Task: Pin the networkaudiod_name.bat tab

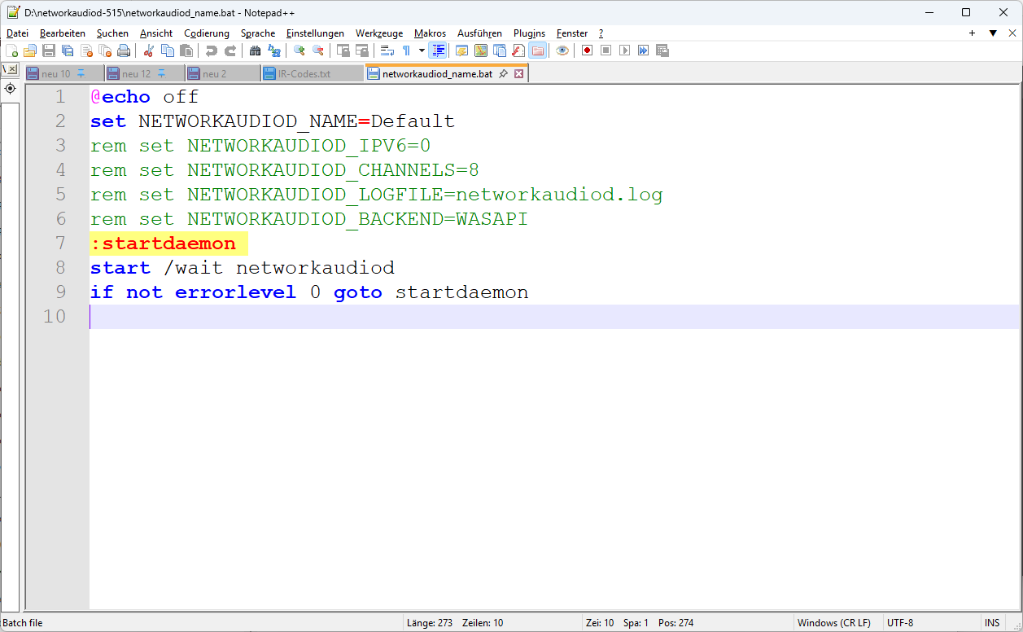Action: [503, 74]
